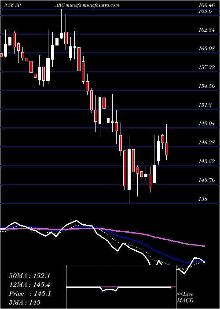Click the 151.8 price axis label
Viewport: 220px width, 309px height.
[x=205, y=105]
